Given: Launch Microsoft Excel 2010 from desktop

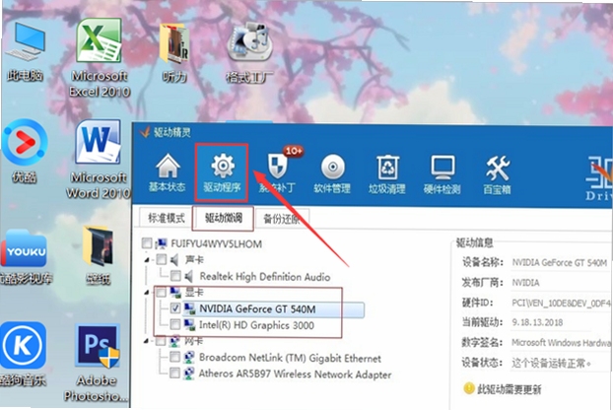Looking at the screenshot, I should (100, 58).
